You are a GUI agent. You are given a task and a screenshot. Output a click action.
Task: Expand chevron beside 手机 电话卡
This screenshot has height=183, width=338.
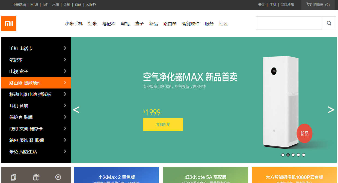point(65,48)
